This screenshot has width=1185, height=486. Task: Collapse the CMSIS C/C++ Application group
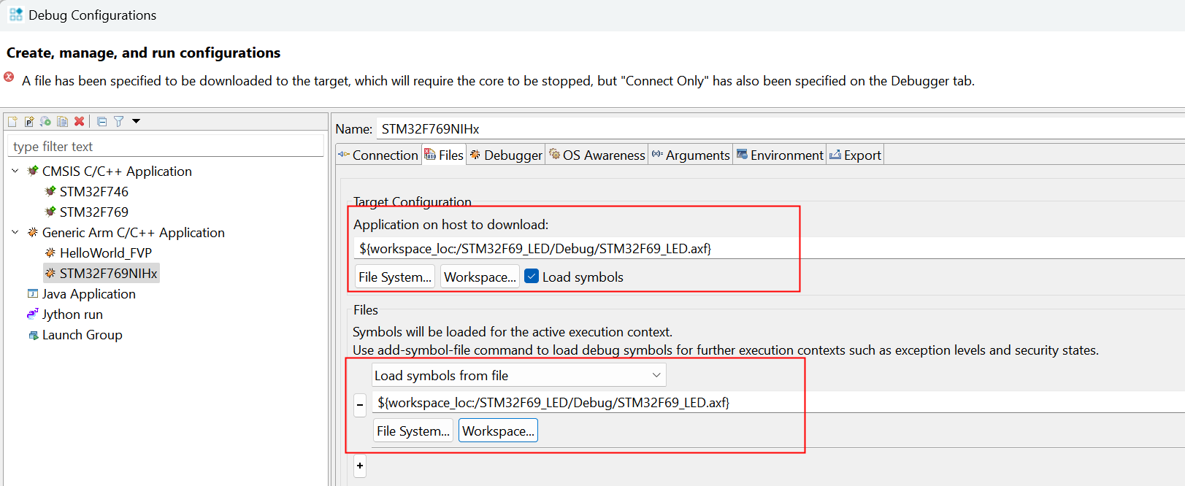[x=15, y=171]
